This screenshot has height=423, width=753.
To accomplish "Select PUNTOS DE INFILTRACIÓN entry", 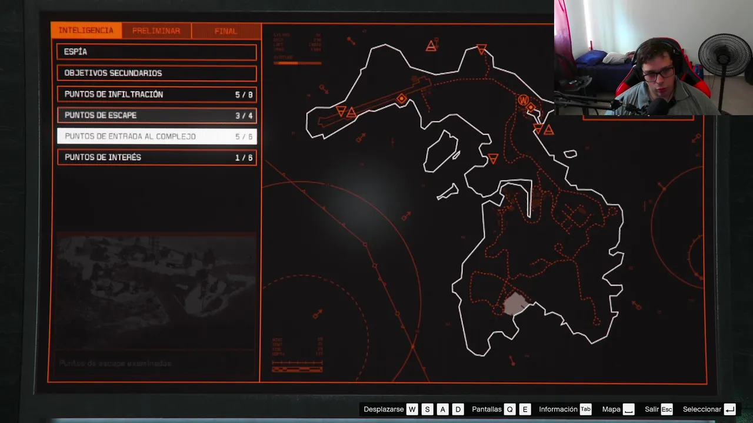I will (156, 94).
